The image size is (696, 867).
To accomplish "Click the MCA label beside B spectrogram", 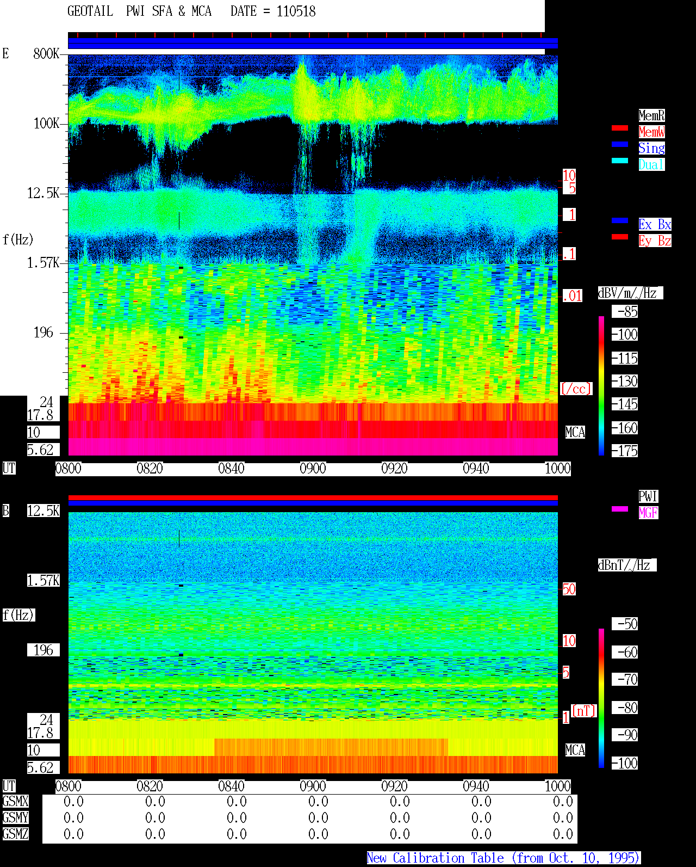I will tap(575, 750).
